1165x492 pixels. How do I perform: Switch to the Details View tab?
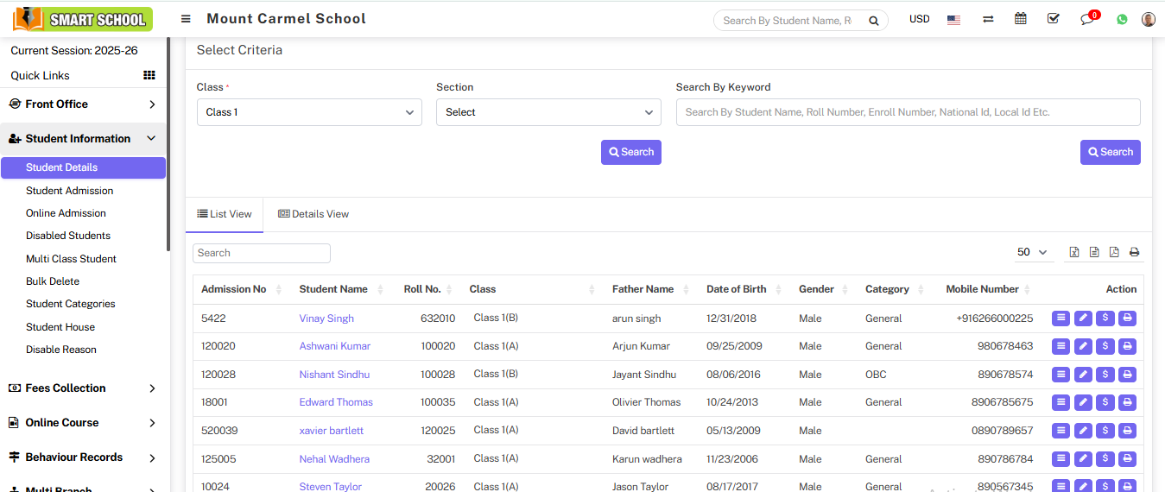pos(313,214)
